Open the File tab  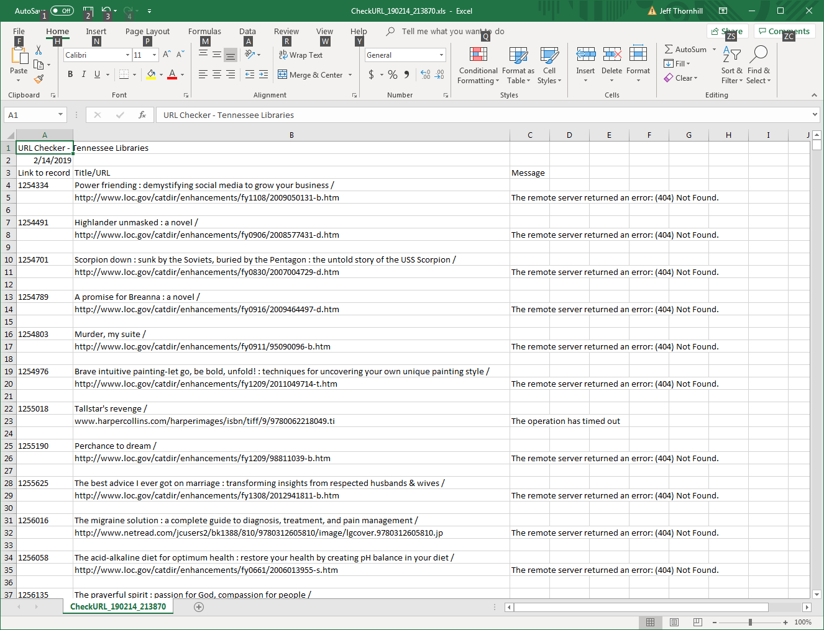tap(19, 31)
